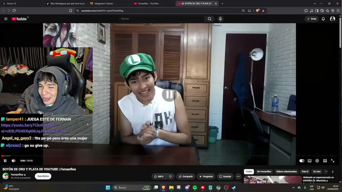Select the 'En vivo' filter chip
This screenshot has height=192, width=342.
click(x=317, y=172)
